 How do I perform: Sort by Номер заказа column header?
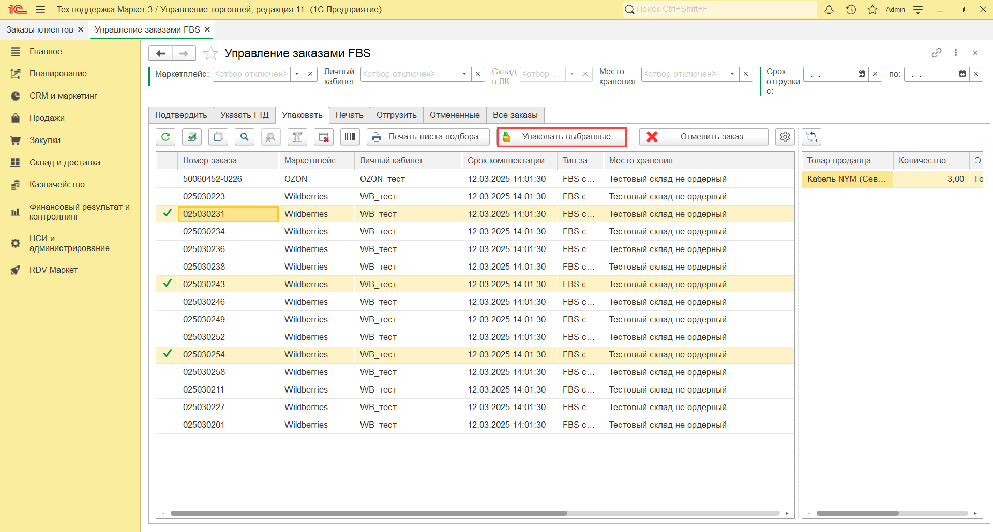coord(228,161)
